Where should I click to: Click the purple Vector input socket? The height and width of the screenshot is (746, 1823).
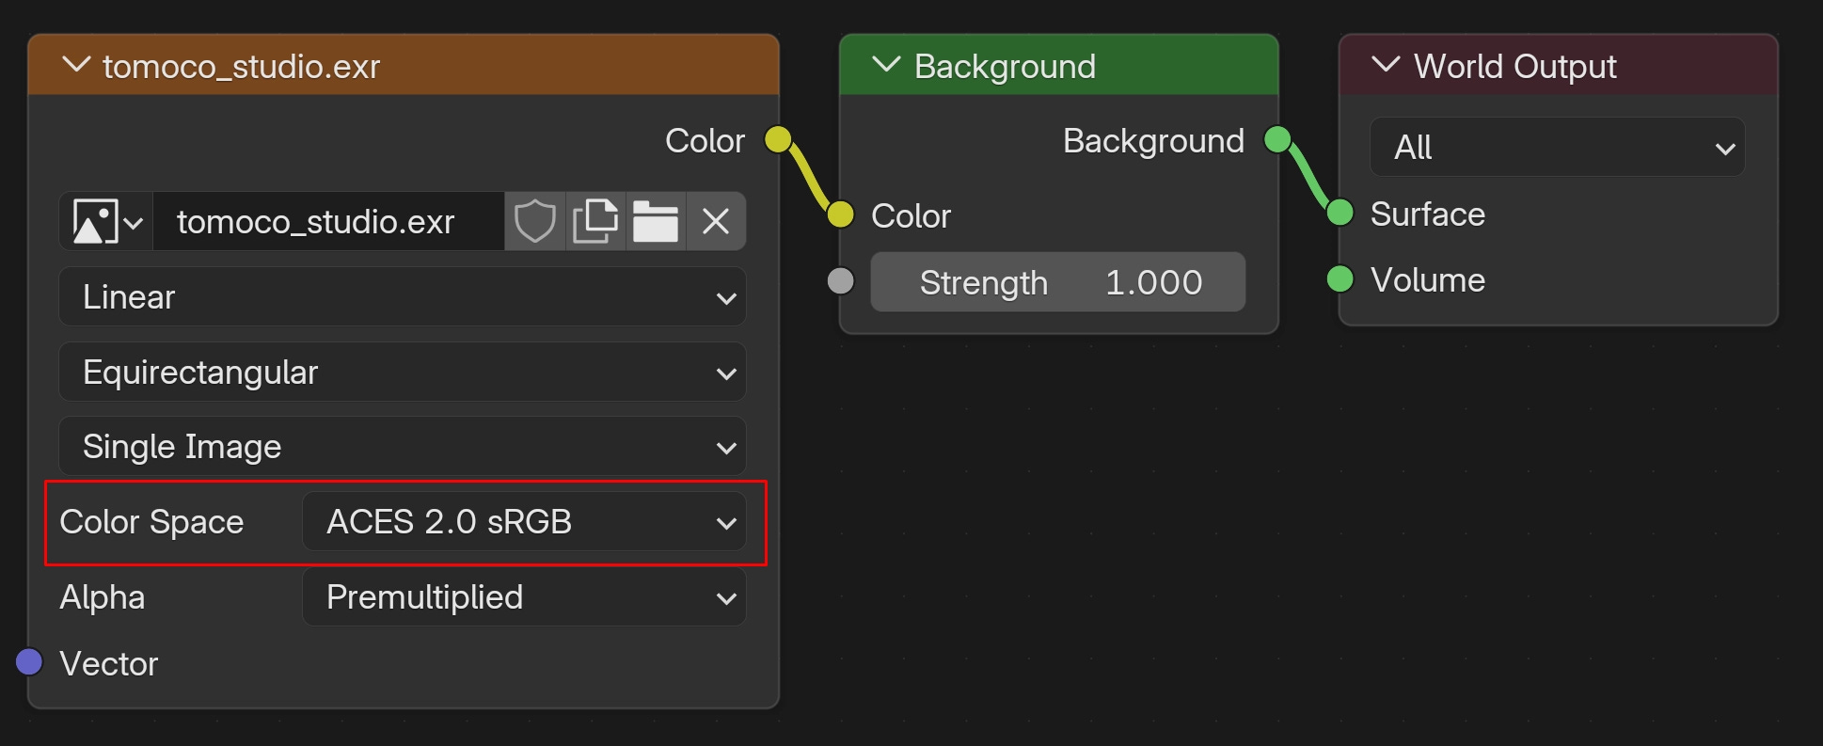[29, 662]
